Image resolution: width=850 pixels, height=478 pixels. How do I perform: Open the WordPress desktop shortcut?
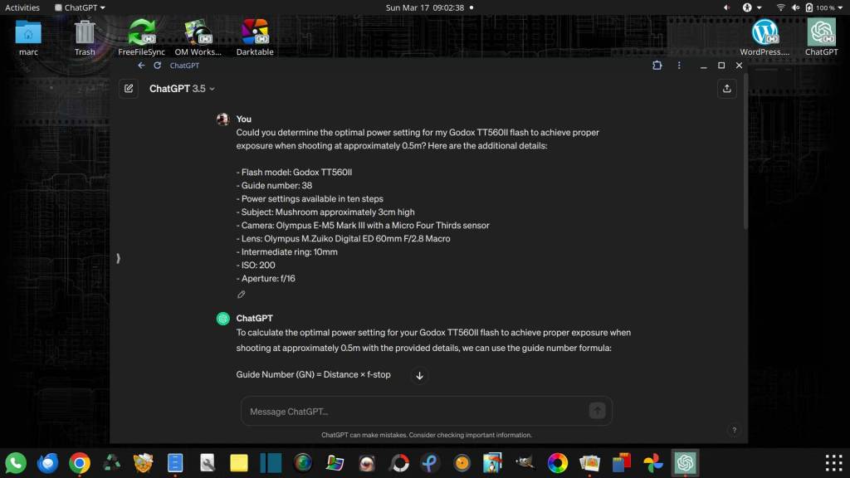point(765,38)
